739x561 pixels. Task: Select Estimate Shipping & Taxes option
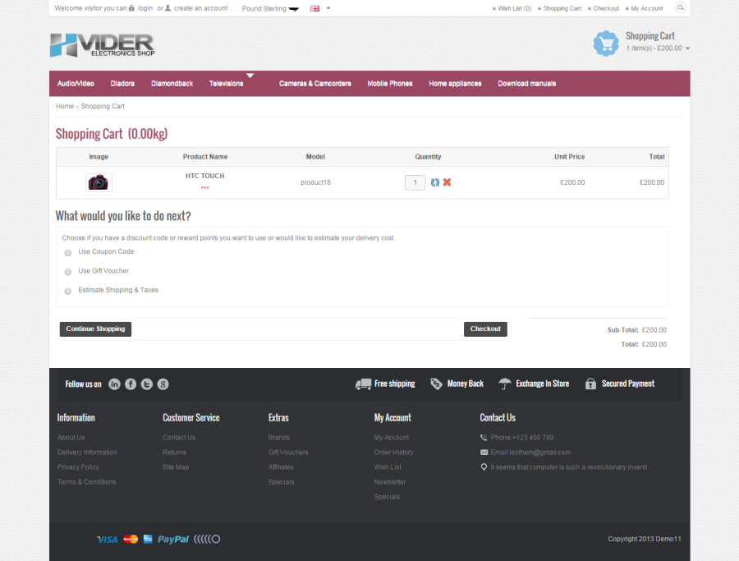pos(68,291)
